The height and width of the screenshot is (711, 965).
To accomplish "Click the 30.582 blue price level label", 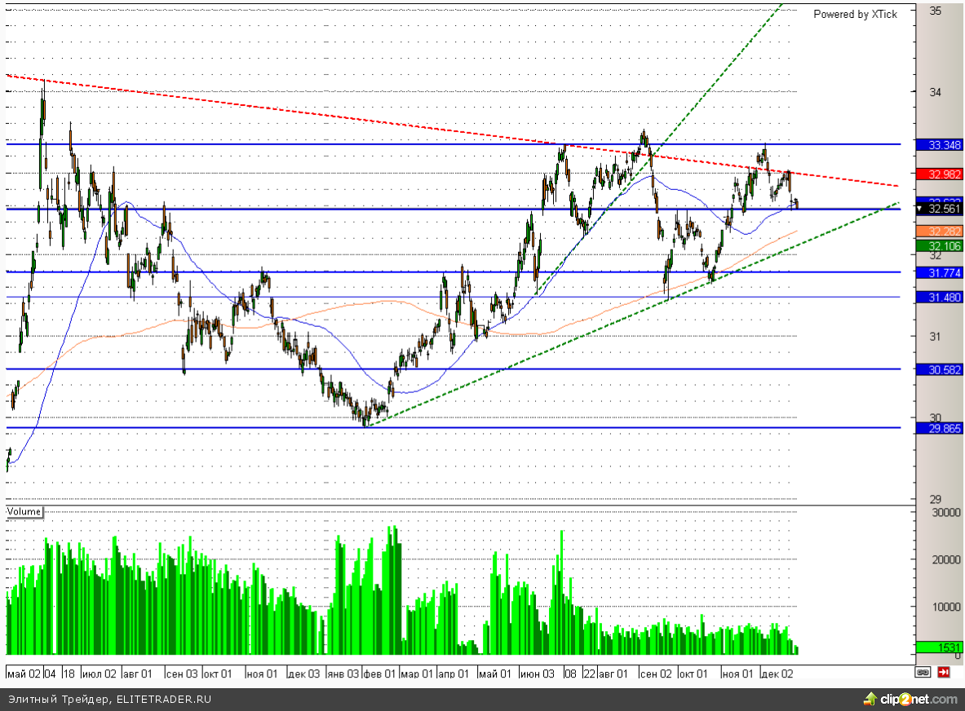I will 939,369.
